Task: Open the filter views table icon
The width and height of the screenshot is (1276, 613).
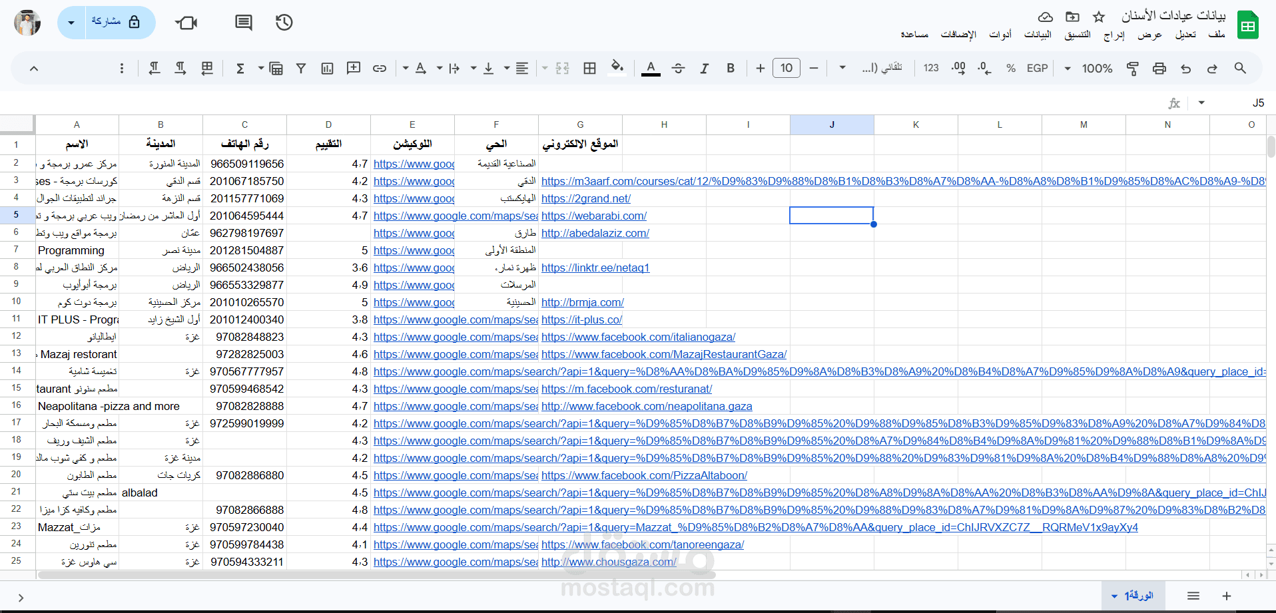Action: point(276,68)
